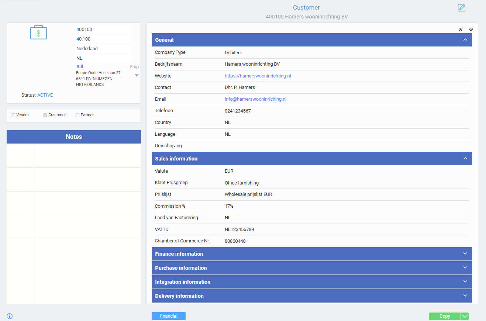Open the Copy button dropdown arrow

465,316
